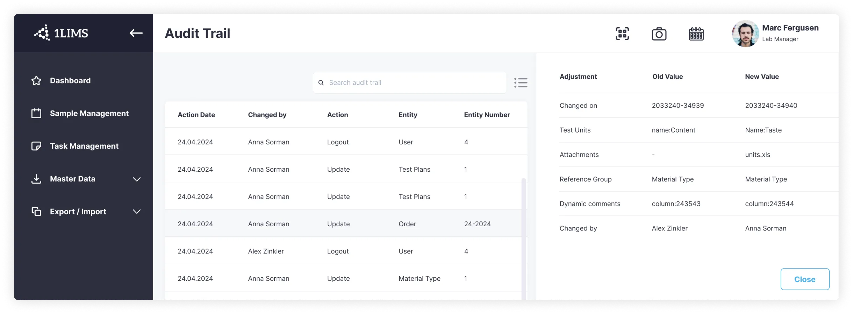Click new value 2033240-34940
Image resolution: width=853 pixels, height=314 pixels.
point(771,106)
